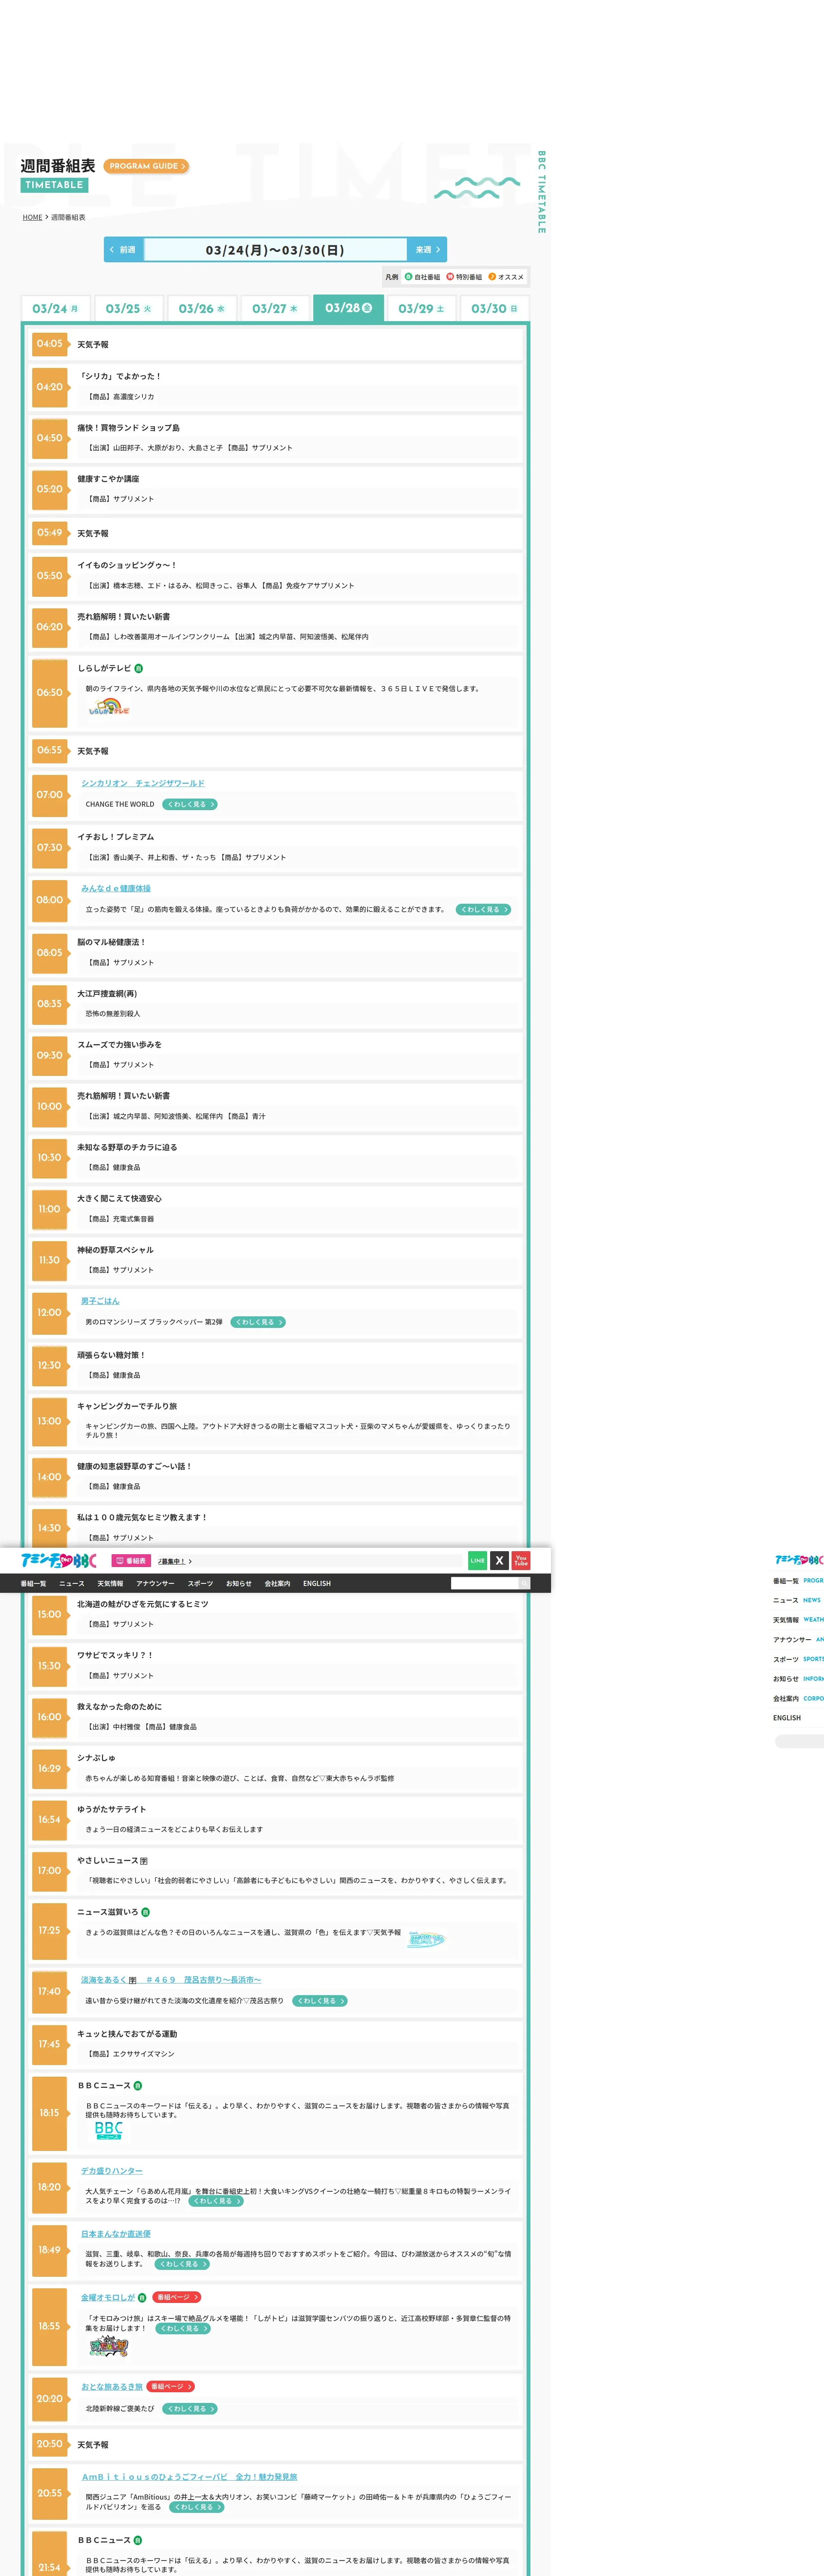Open the X social icon
This screenshot has width=824, height=2576.
click(499, 1560)
